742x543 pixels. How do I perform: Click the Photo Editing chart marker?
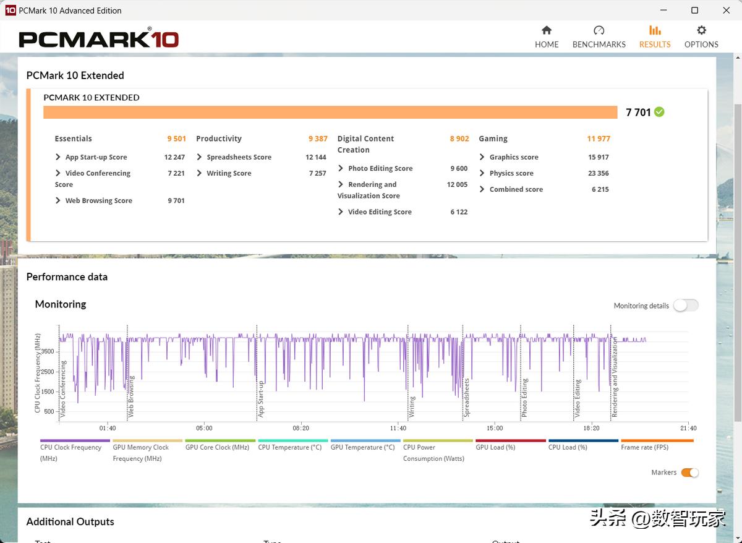(x=524, y=398)
